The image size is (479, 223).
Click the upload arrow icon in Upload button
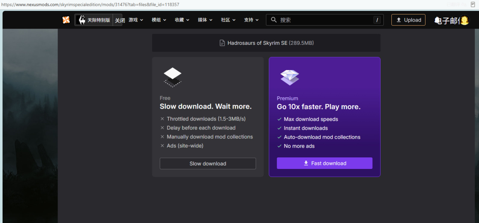point(399,20)
